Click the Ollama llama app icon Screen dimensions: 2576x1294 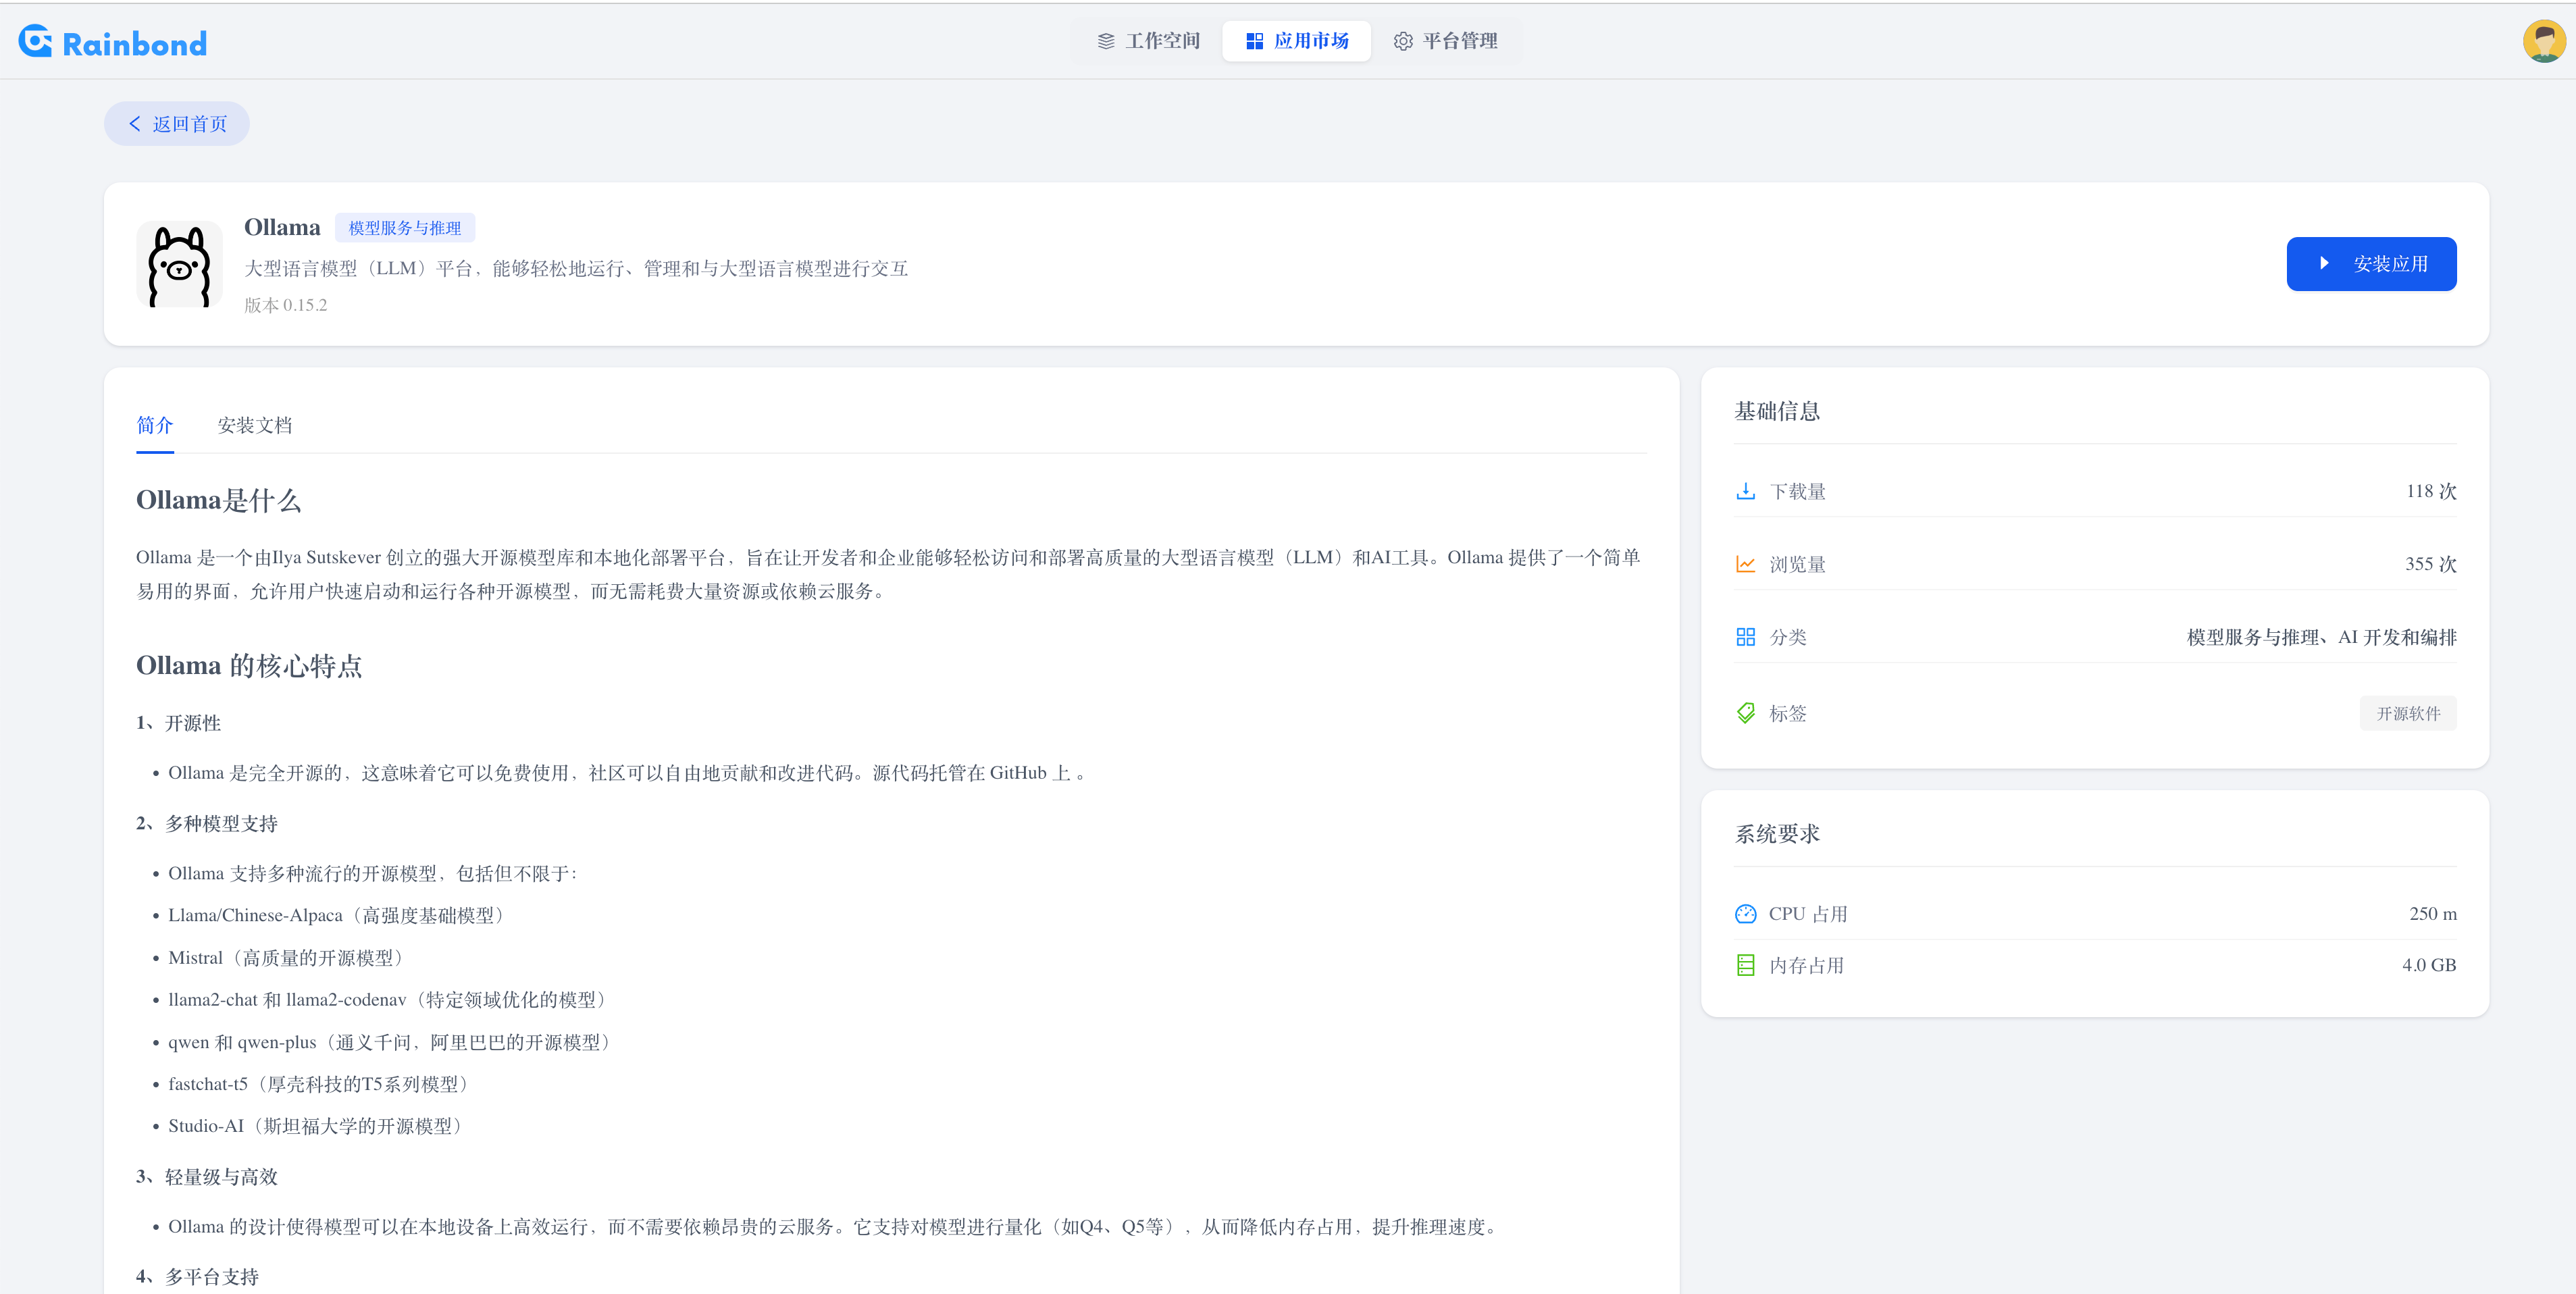[179, 265]
